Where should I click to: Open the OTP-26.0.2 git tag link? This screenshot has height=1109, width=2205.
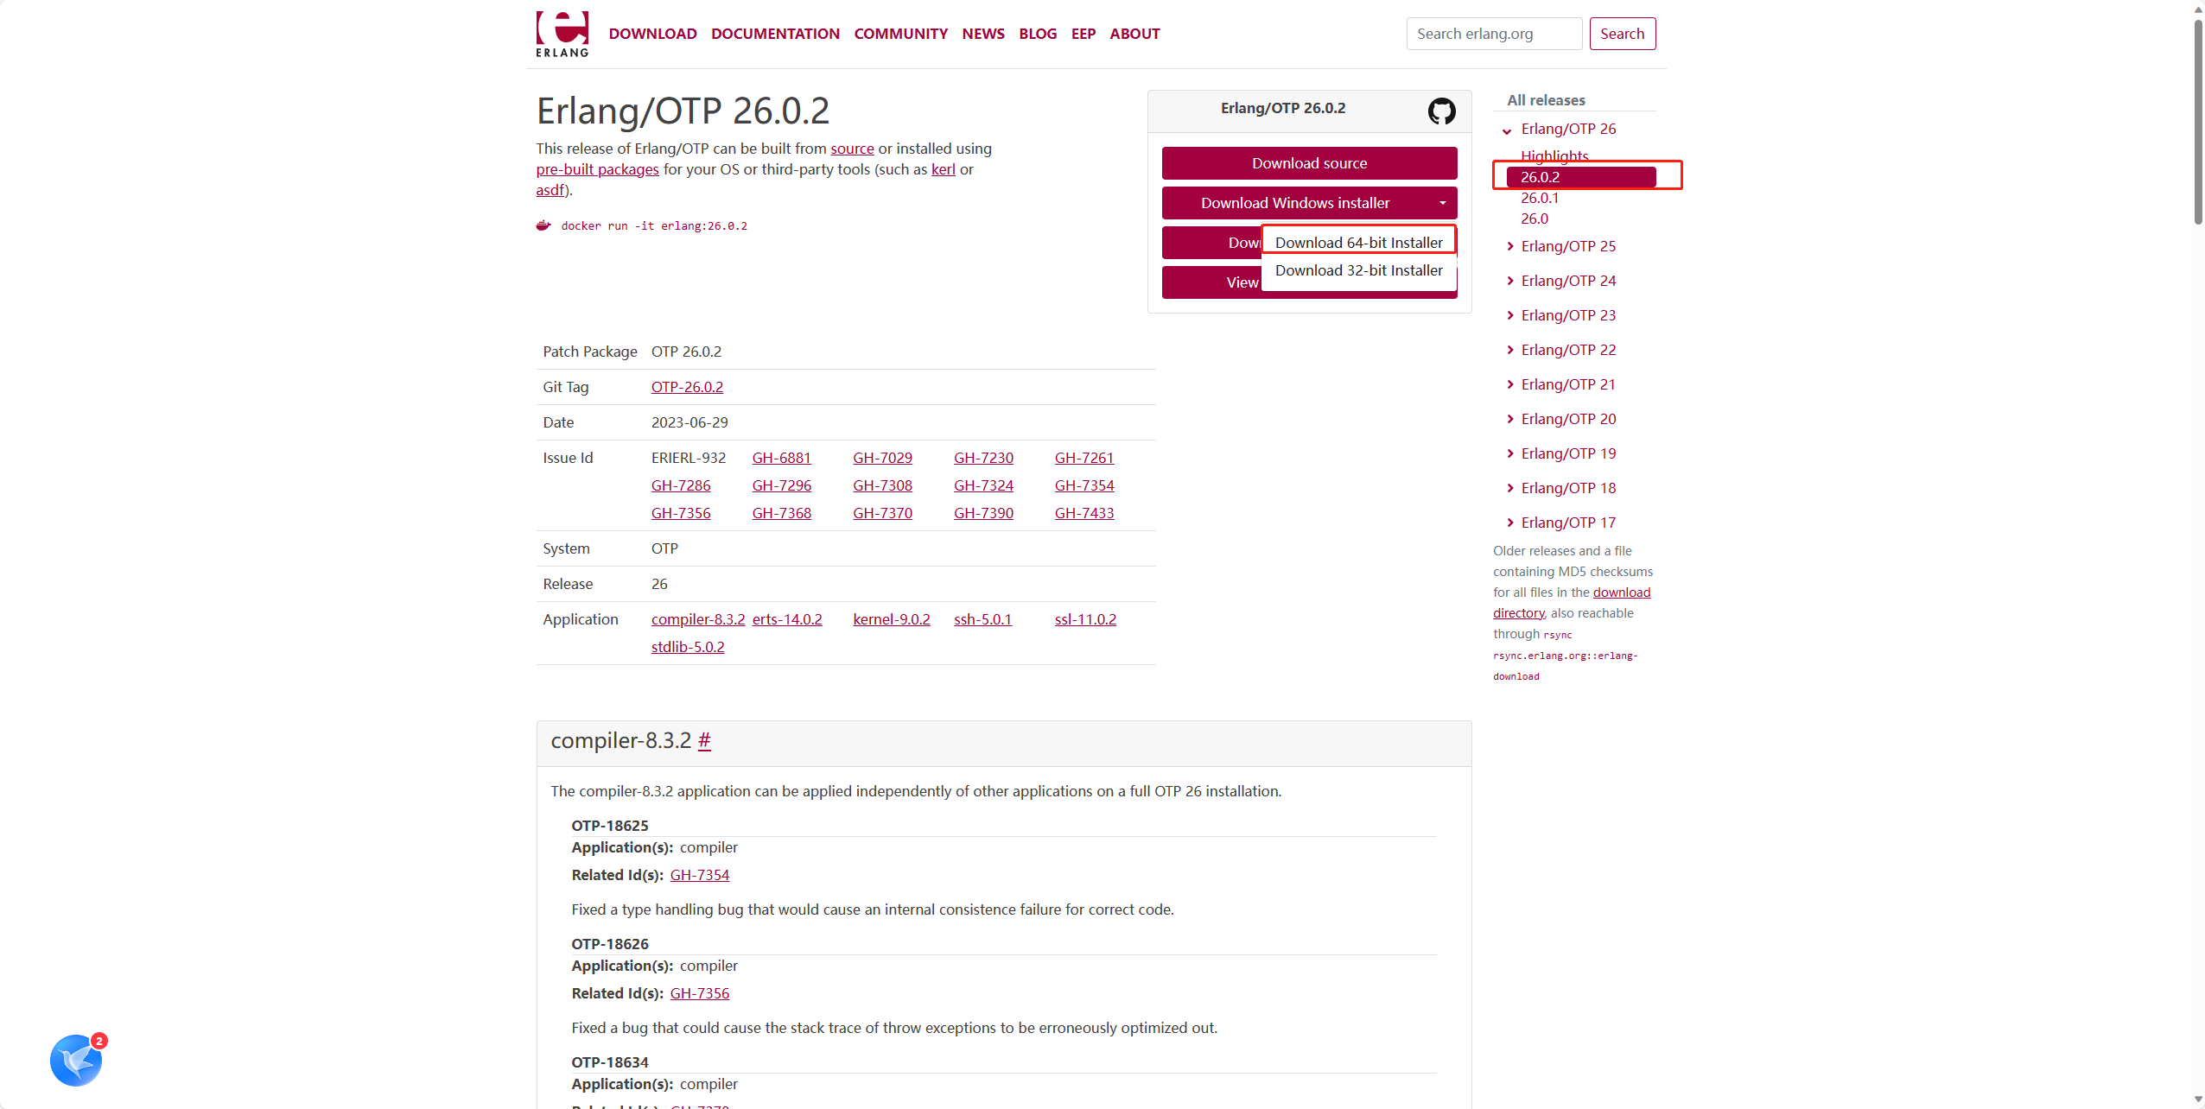[x=687, y=387]
